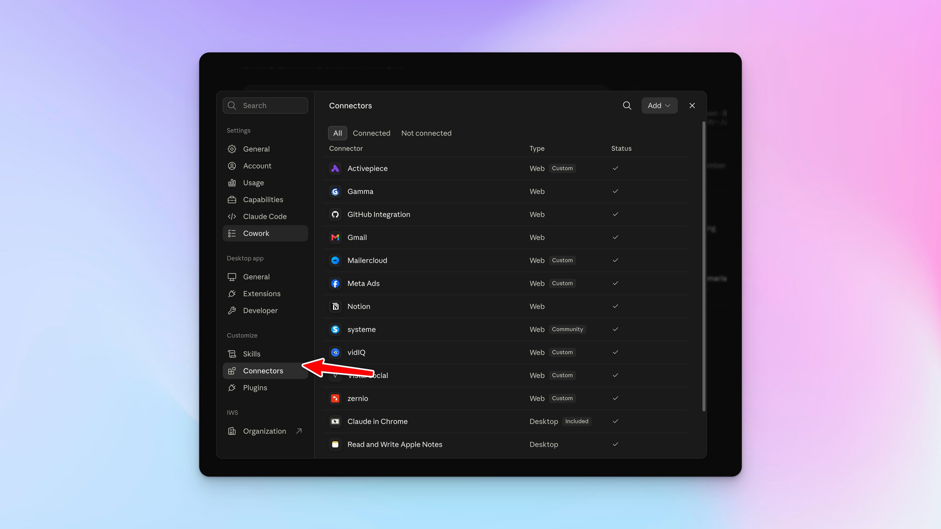Select Cowork in the sidebar

click(265, 233)
